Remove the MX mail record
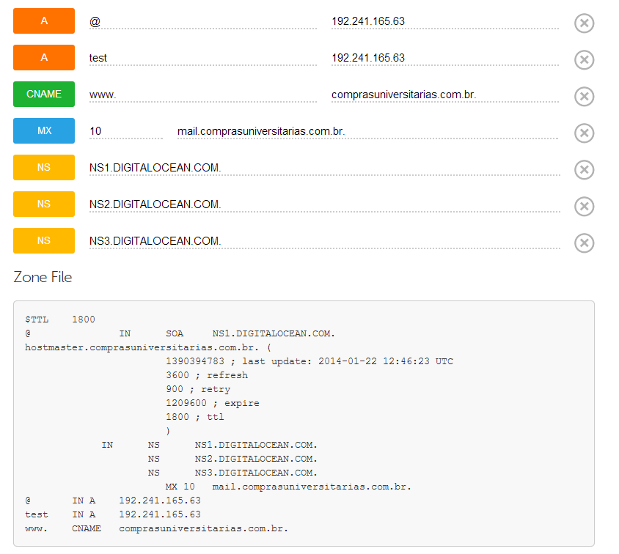 coord(584,133)
